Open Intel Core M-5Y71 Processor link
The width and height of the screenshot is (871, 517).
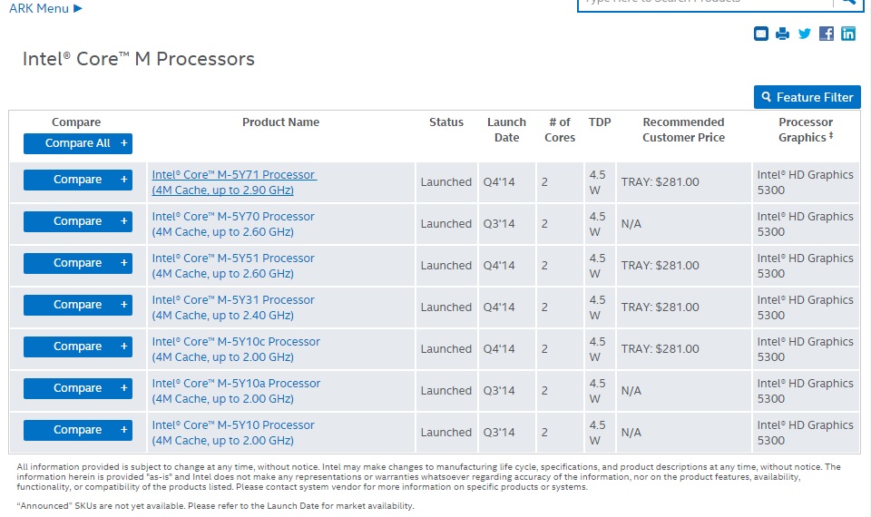(234, 182)
